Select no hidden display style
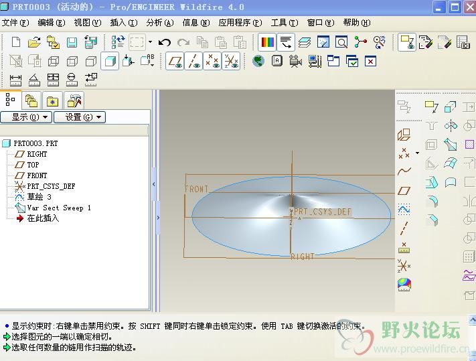The height and width of the screenshot is (361, 476). click(x=91, y=62)
